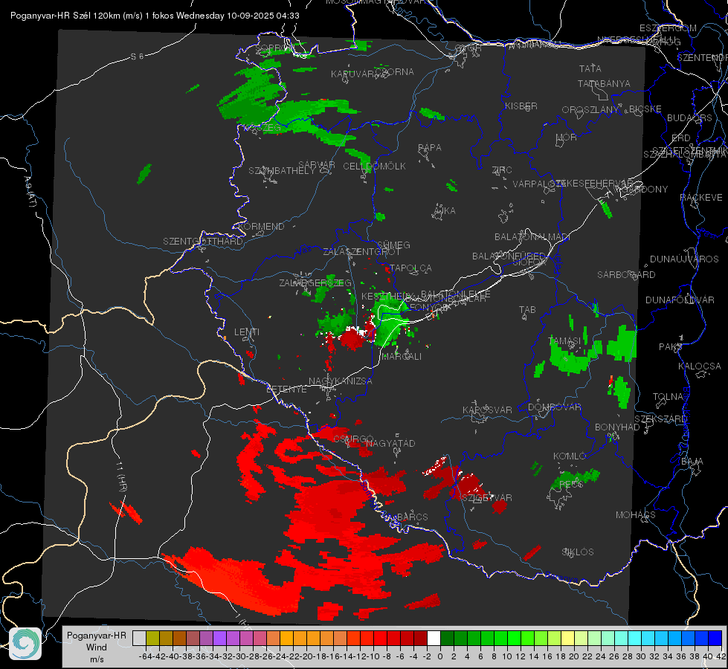Click the BICSKE label
Image resolution: width=728 pixels, height=669 pixels.
tap(645, 109)
